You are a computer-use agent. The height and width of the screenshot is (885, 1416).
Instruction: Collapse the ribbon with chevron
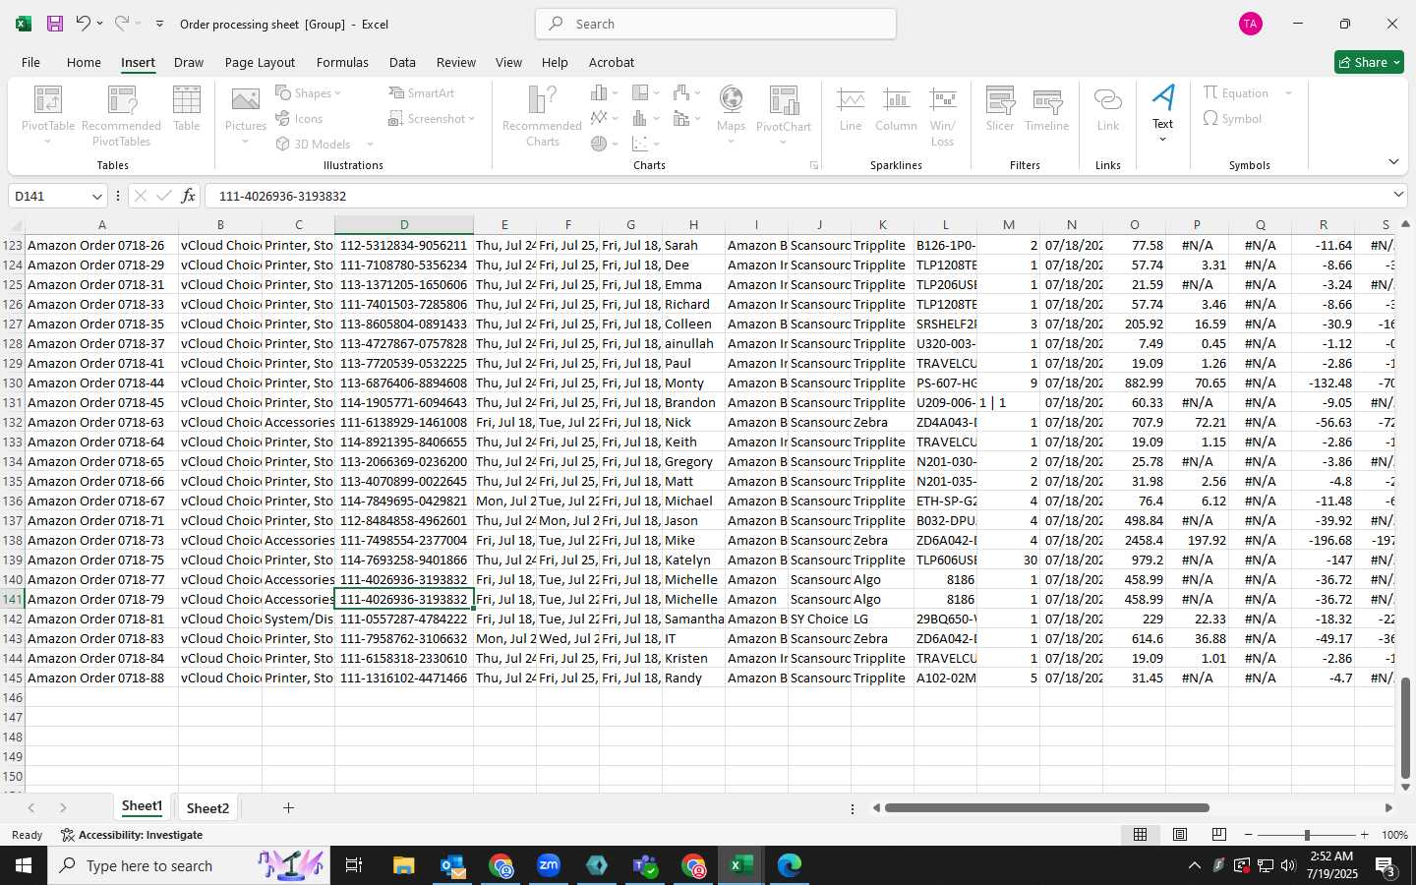click(x=1393, y=161)
